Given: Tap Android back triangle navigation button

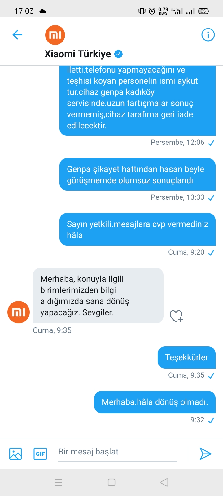Looking at the screenshot, I should click(164, 482).
